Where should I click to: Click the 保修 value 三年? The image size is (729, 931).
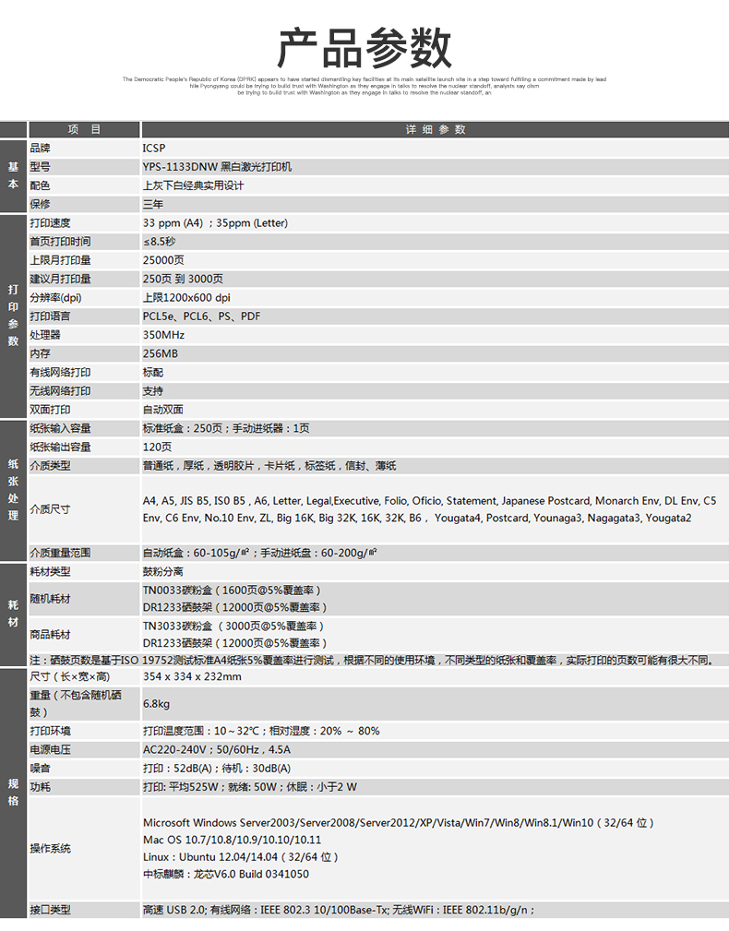tap(152, 204)
